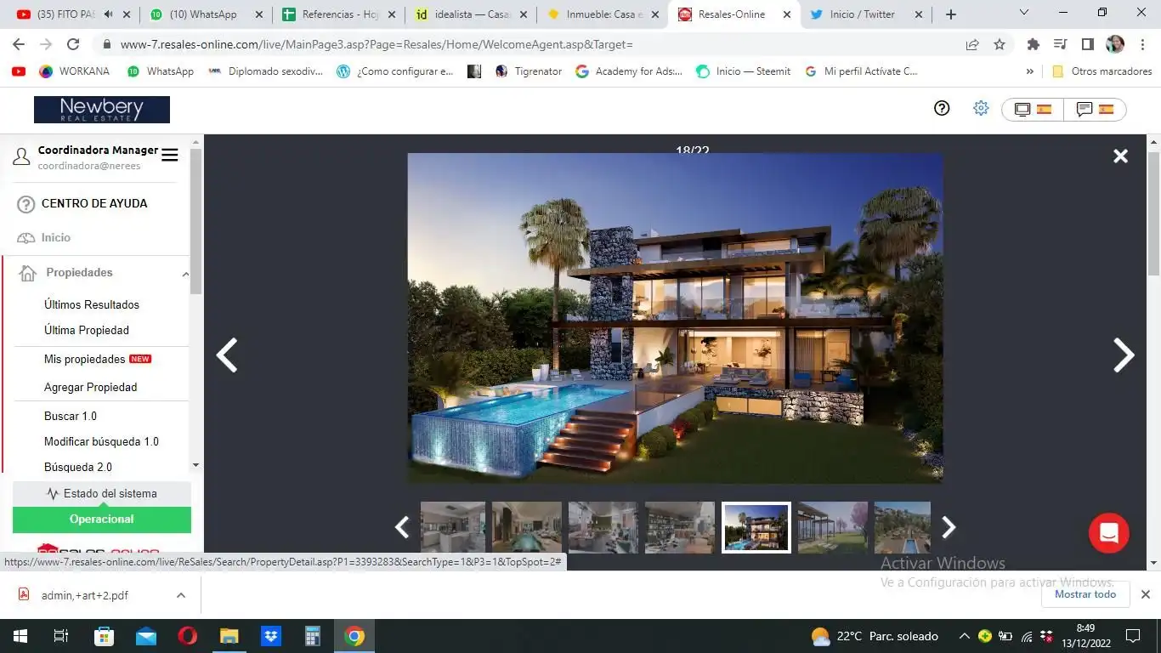Open Windows Start menu
This screenshot has height=653, width=1161.
[20, 636]
